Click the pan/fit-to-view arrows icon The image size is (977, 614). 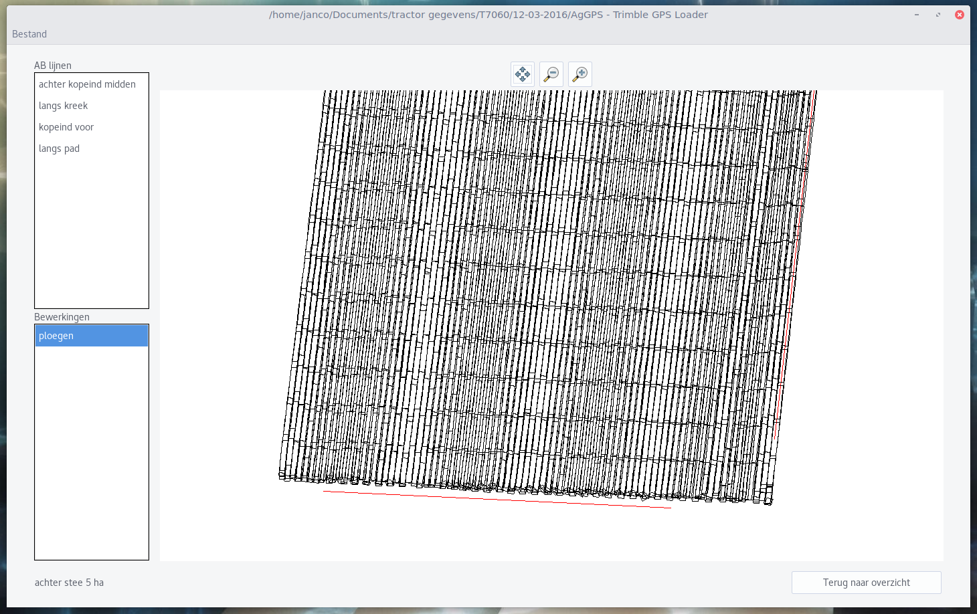coord(522,74)
